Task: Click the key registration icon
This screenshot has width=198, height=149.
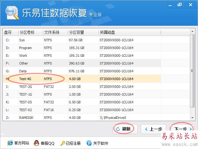Action: point(62,143)
